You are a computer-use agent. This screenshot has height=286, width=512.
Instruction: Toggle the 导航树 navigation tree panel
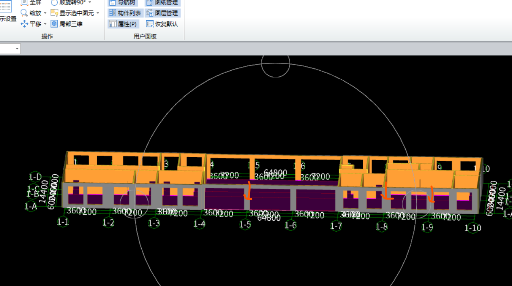tap(122, 2)
